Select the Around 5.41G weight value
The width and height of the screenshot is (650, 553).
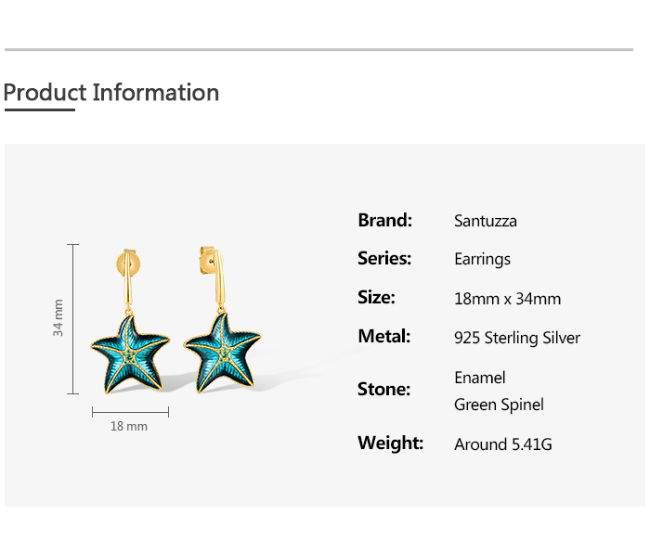tap(502, 444)
